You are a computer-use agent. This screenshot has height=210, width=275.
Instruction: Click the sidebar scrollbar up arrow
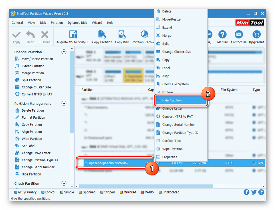pyautogui.click(x=72, y=49)
